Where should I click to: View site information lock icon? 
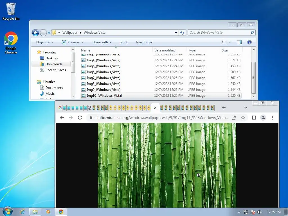click(x=91, y=118)
